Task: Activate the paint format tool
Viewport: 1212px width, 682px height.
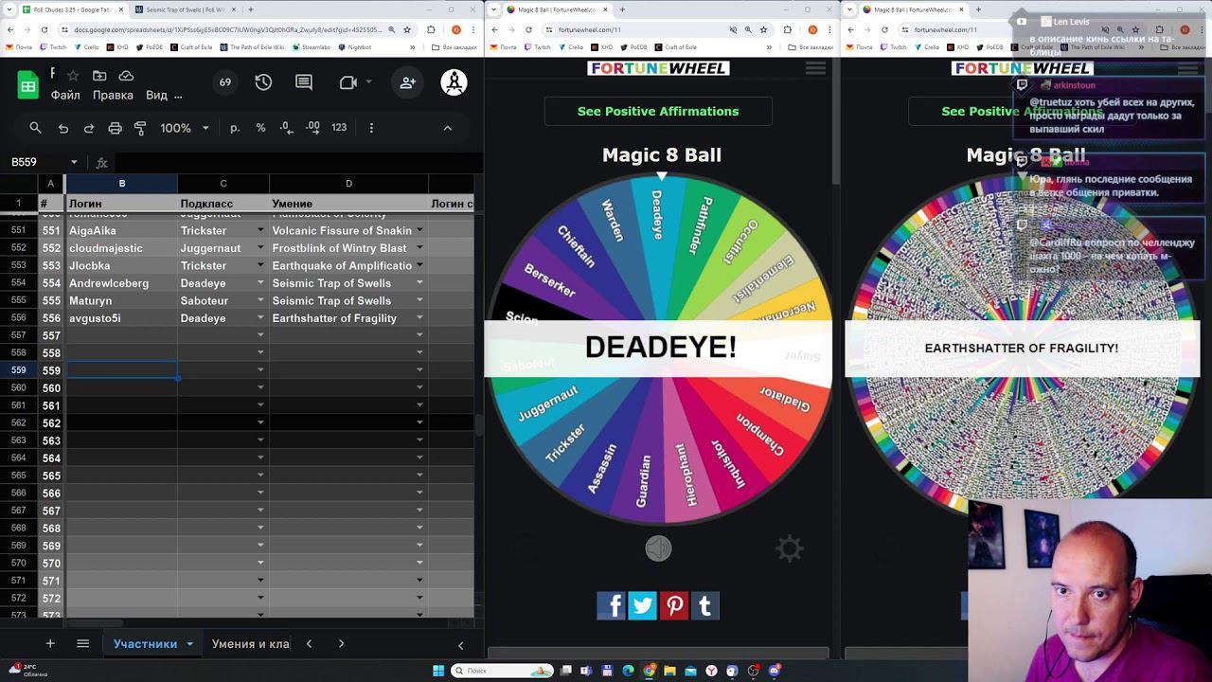Action: 140,128
